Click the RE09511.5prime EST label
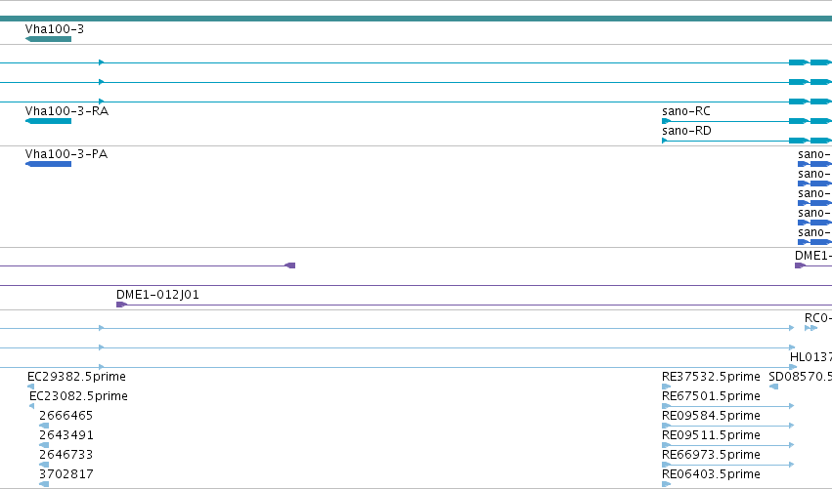This screenshot has width=832, height=489. 711,435
